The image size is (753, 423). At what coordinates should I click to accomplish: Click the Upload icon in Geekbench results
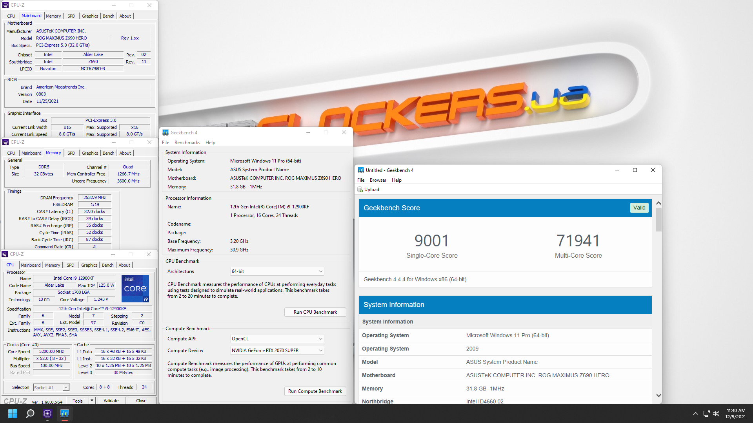coord(360,190)
